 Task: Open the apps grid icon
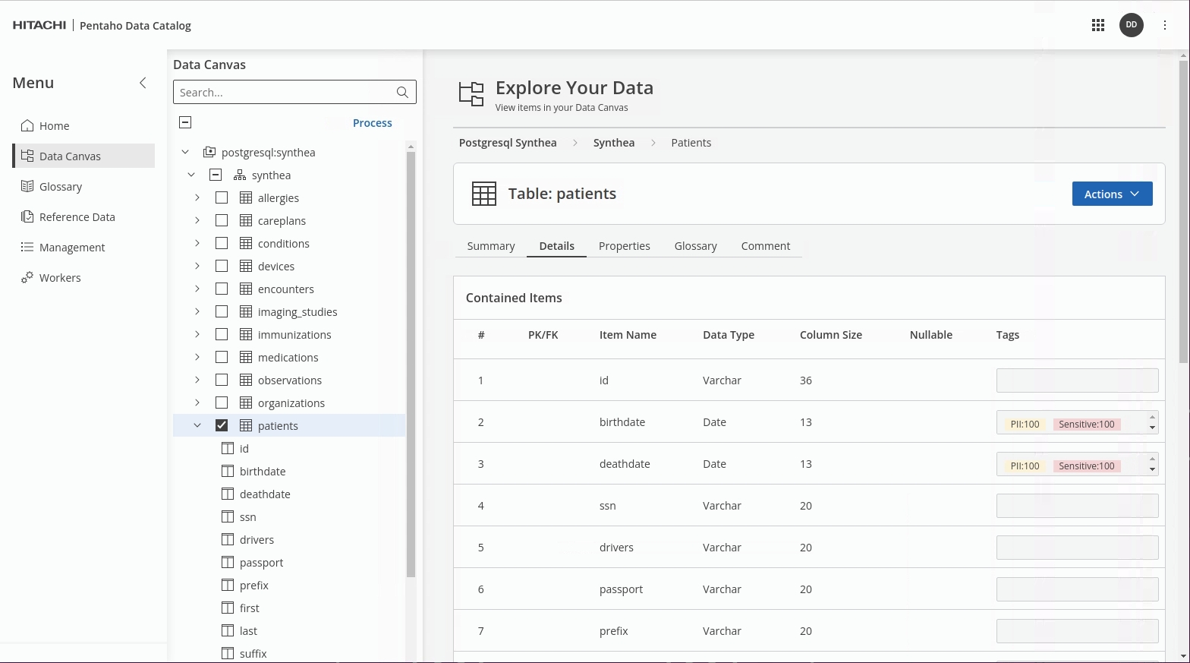[1097, 25]
